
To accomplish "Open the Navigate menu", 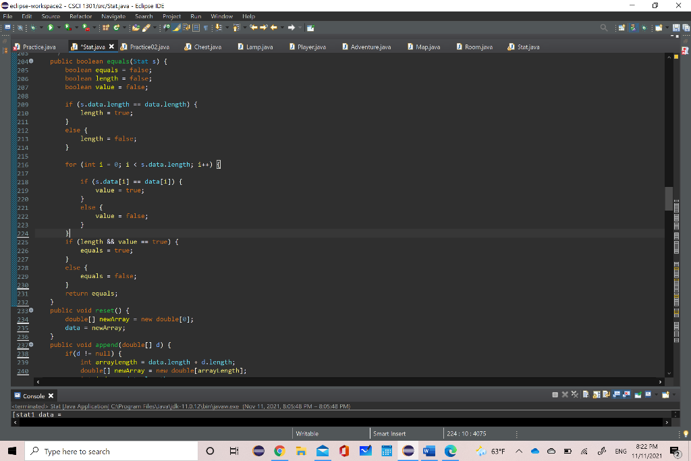I will 113,16.
